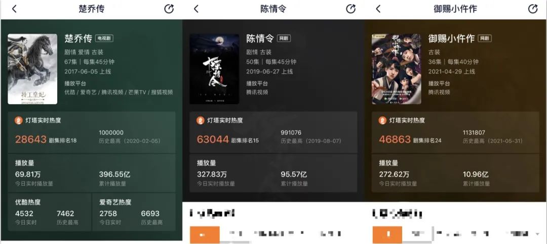
Task: Go back from the 楚乔传 page
Action: (14, 9)
